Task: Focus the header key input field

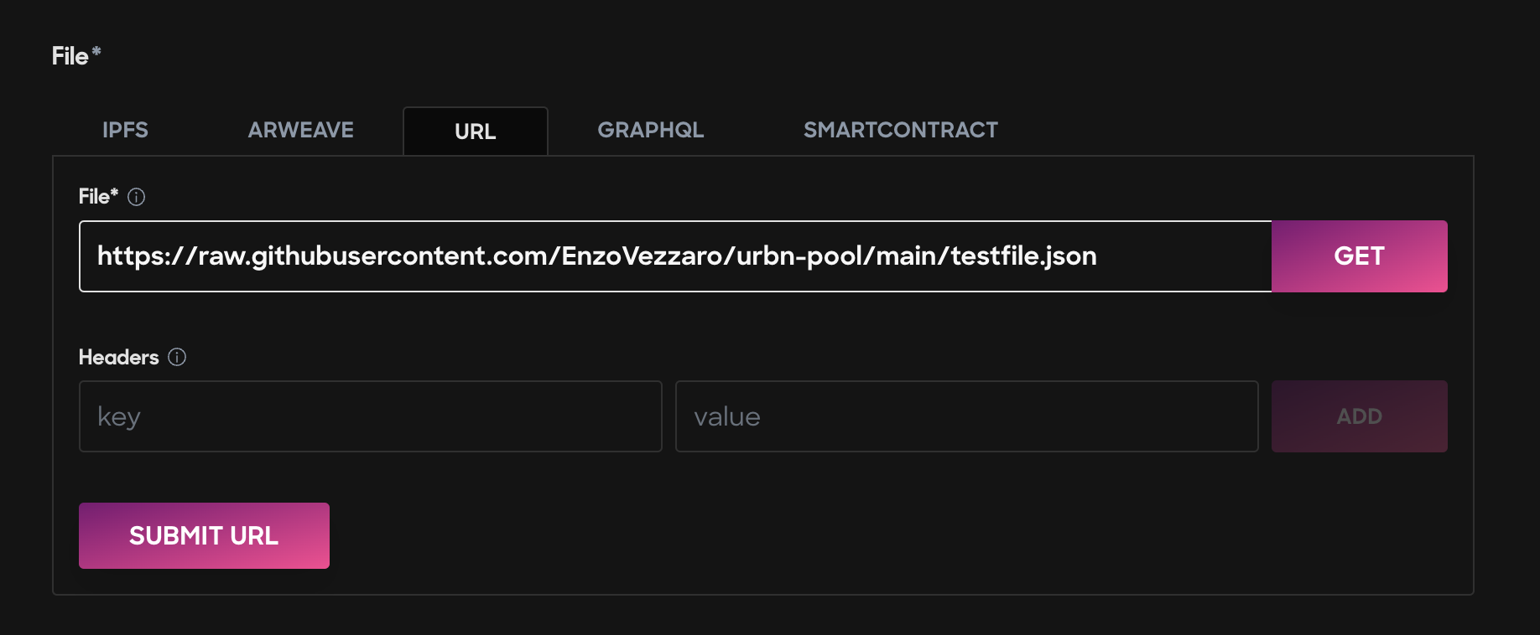Action: (370, 416)
